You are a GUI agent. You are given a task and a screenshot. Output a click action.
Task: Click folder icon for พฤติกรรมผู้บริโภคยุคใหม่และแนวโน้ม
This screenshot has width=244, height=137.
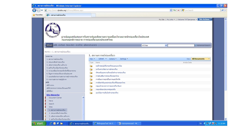tap(91, 66)
